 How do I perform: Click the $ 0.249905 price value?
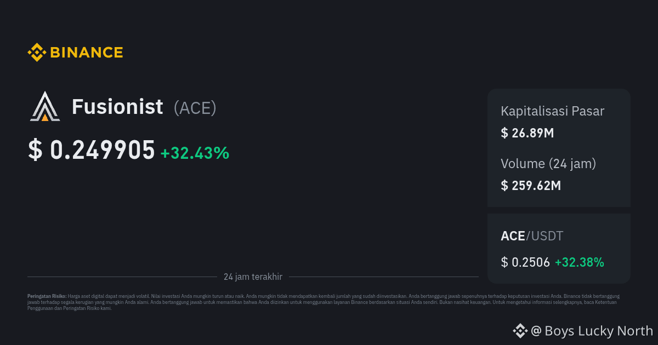pos(92,150)
